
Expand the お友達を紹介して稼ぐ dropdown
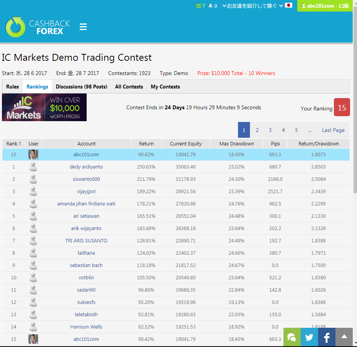(250, 6)
